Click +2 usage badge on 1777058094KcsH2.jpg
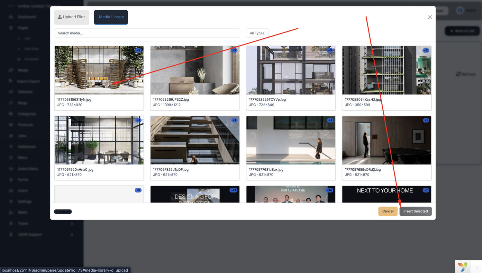The image size is (482, 273). [x=426, y=50]
